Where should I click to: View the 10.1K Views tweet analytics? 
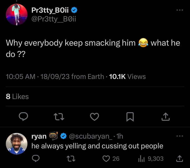pos(127,76)
